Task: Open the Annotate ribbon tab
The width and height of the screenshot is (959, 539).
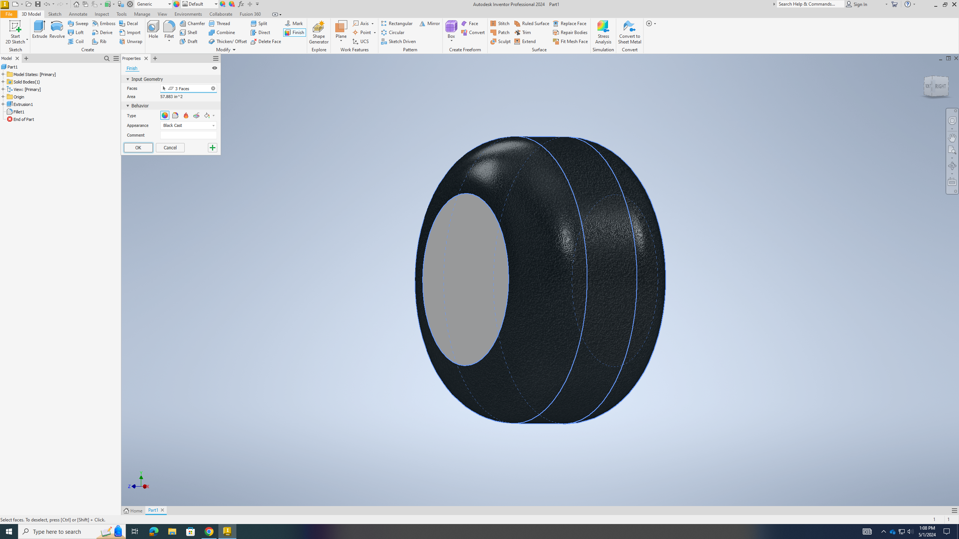Action: (x=78, y=14)
